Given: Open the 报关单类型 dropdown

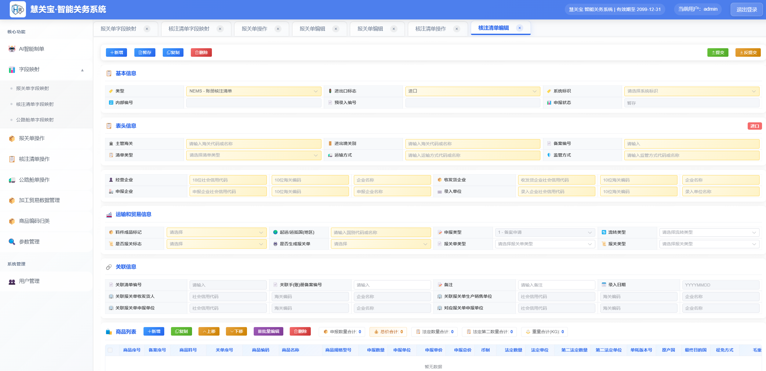Looking at the screenshot, I should tap(545, 244).
